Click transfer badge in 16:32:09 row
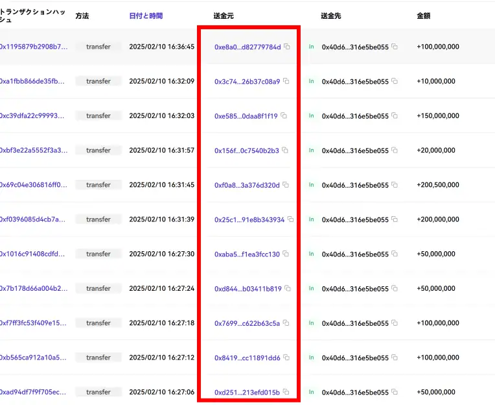 click(98, 81)
